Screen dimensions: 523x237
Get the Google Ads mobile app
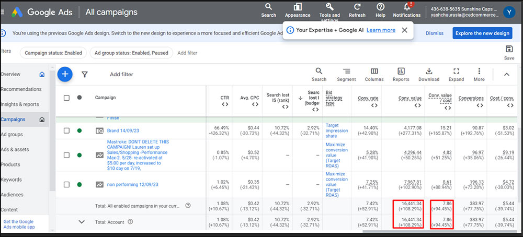click(19, 224)
